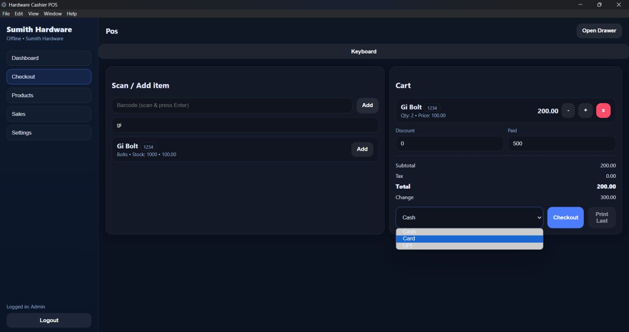Click the search field containing 'gi'
This screenshot has width=629, height=332.
click(245, 125)
